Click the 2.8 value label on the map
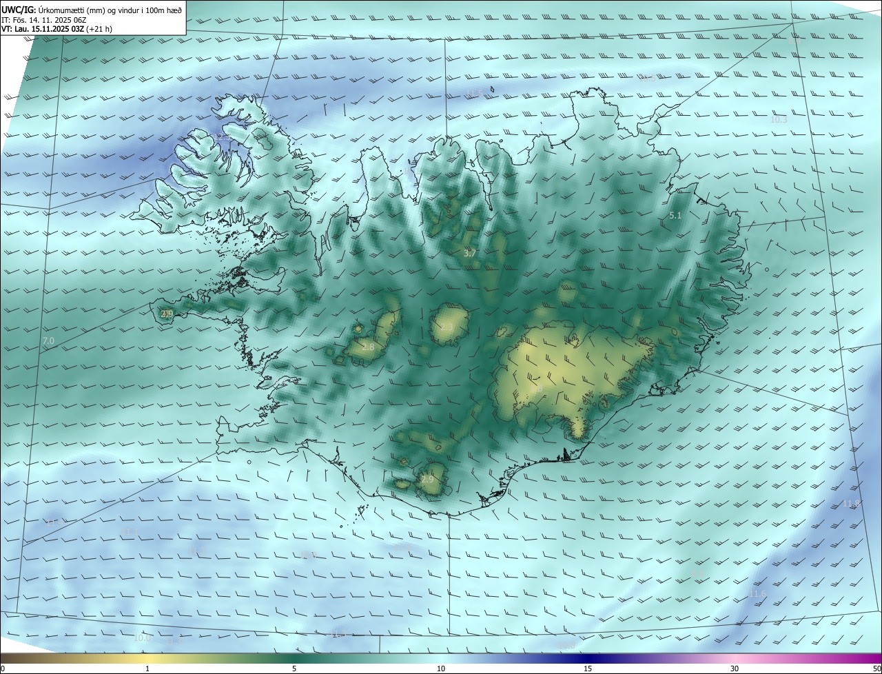The image size is (882, 674). (x=368, y=347)
